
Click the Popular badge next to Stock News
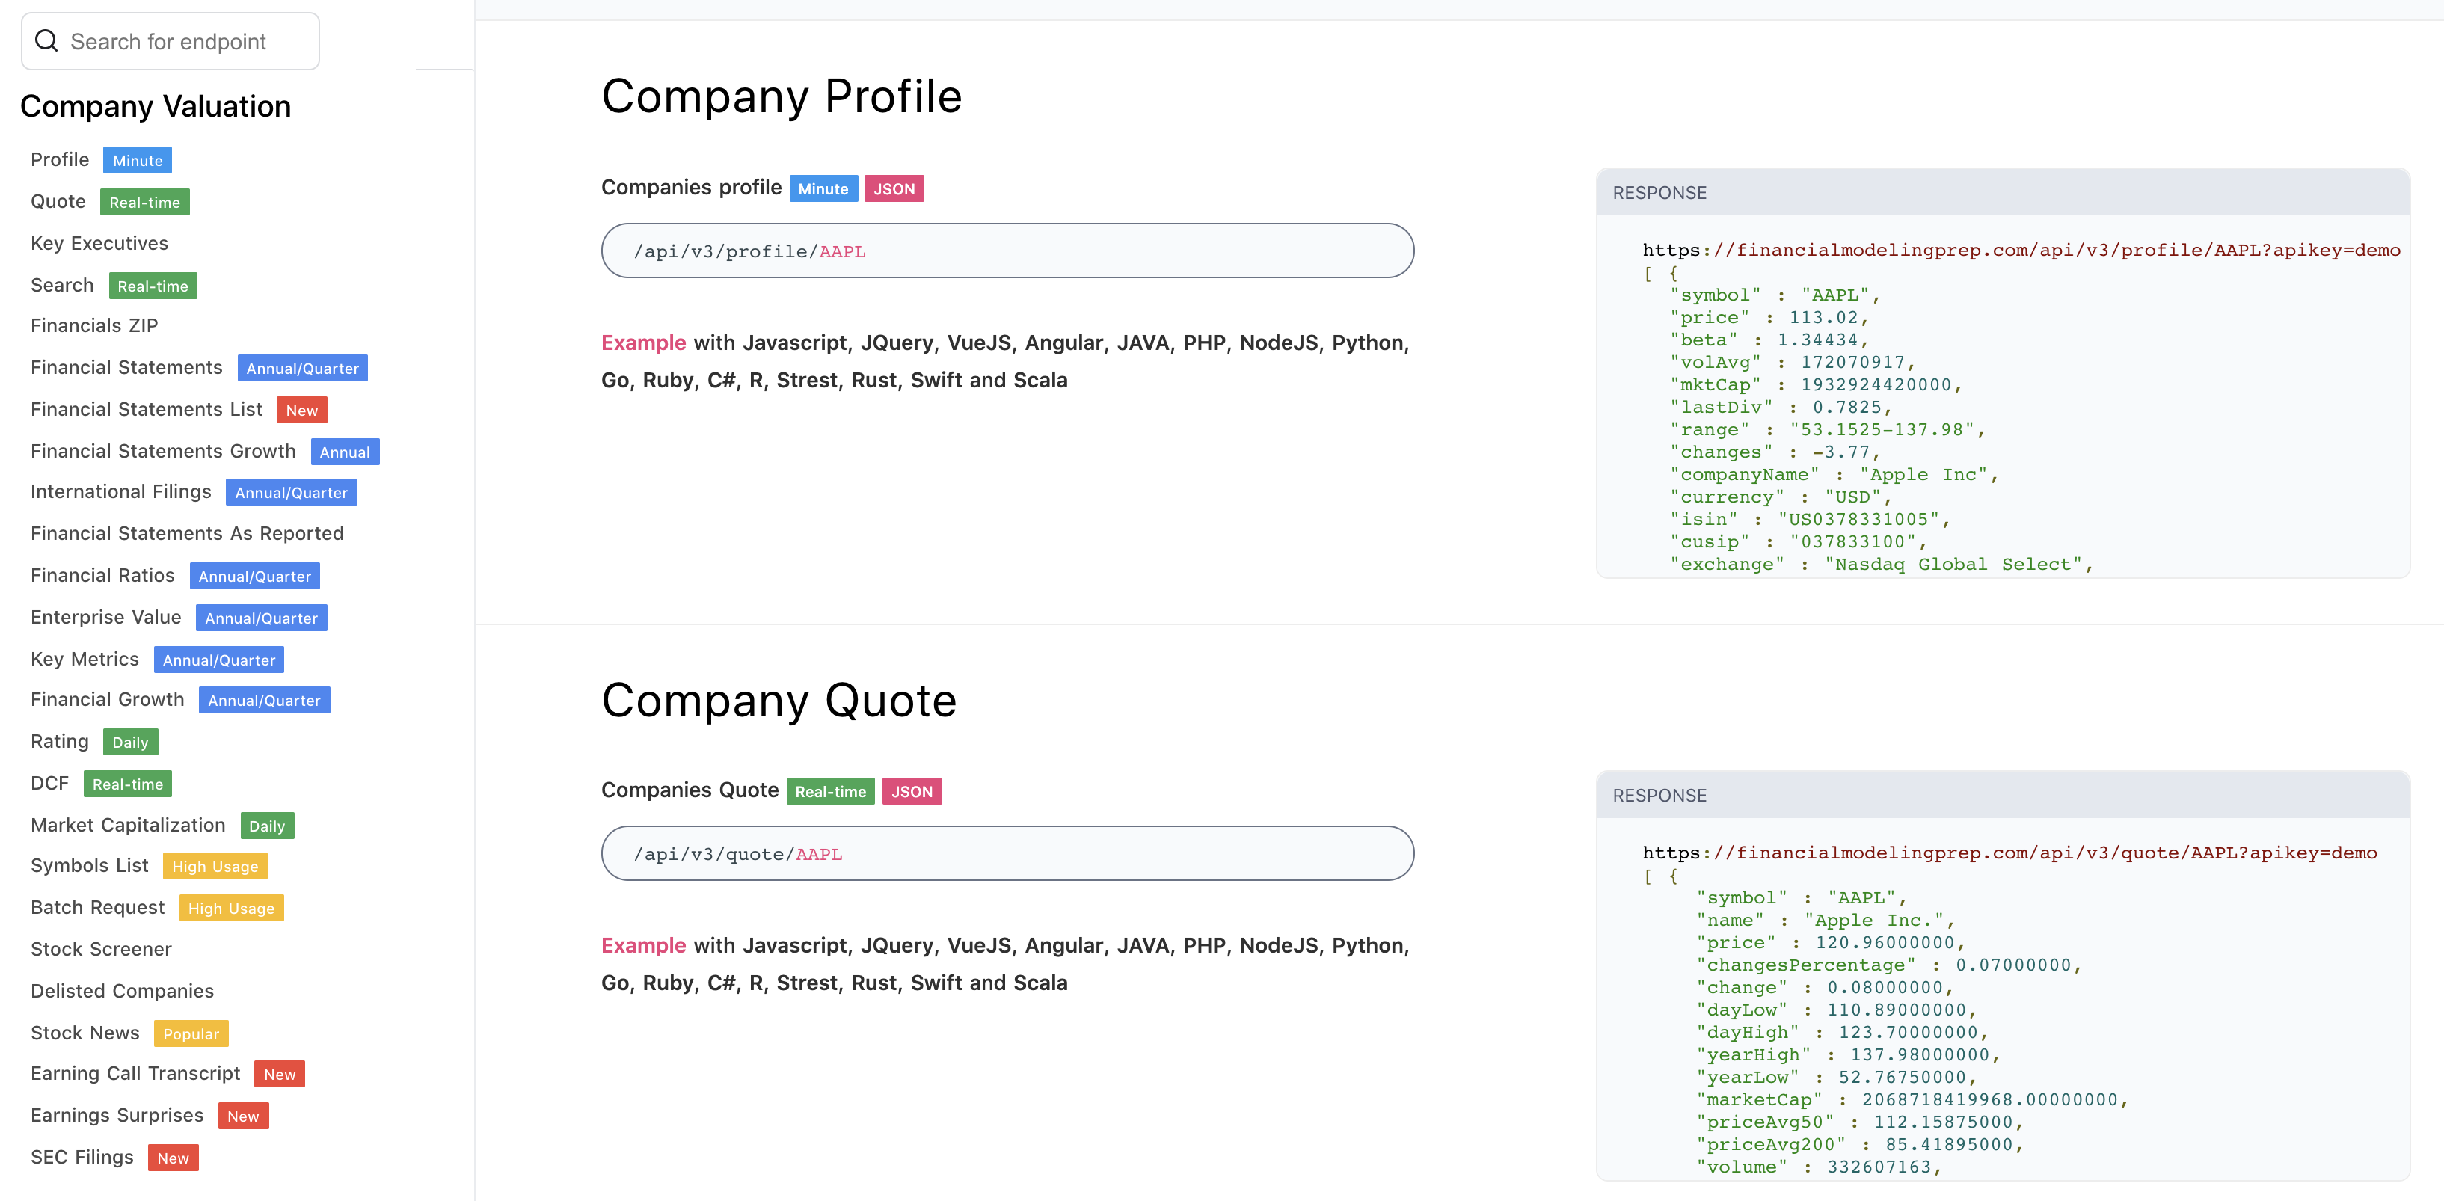(x=191, y=1033)
